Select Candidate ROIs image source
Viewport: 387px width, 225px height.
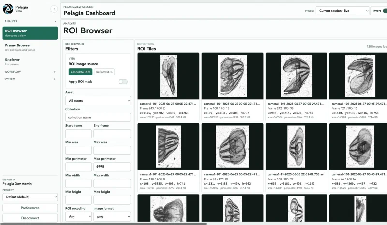[x=80, y=72]
